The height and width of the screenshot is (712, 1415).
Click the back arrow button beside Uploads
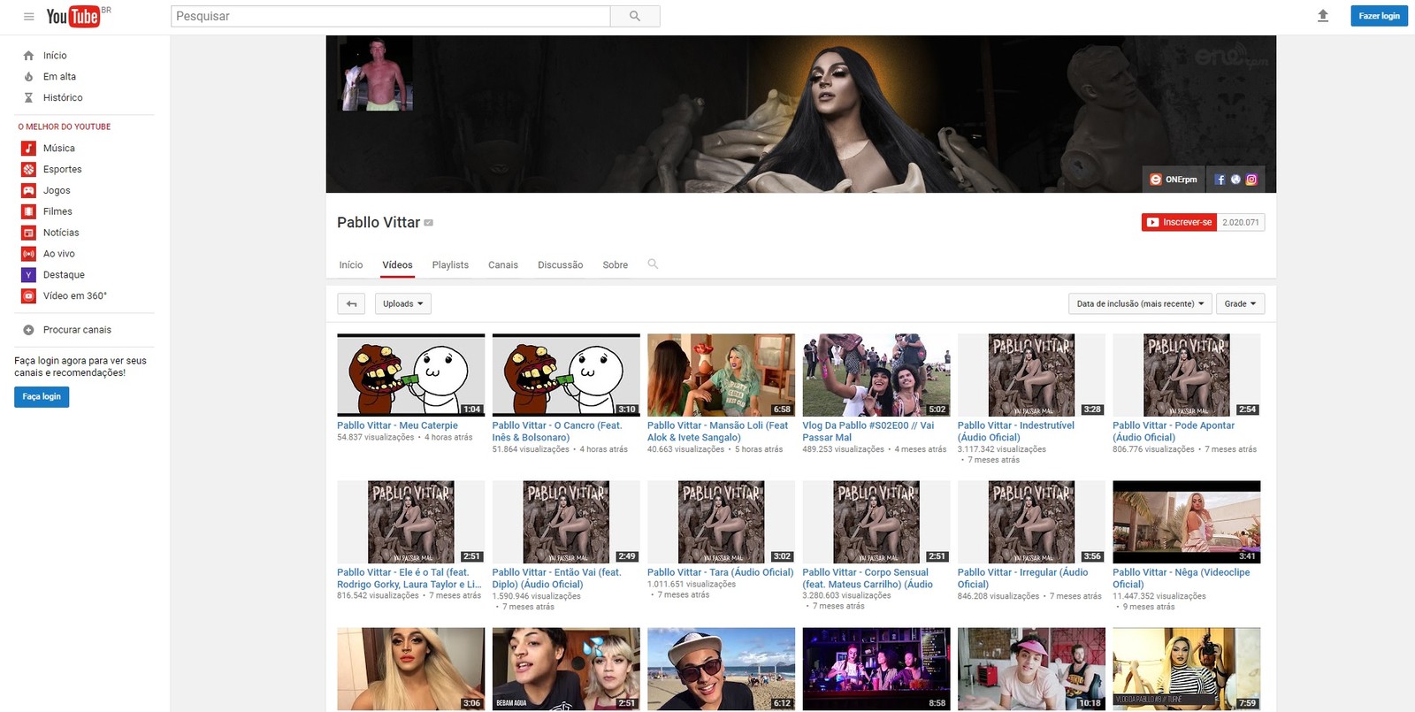pos(351,303)
